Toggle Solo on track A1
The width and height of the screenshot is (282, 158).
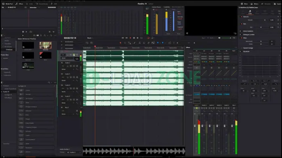pyautogui.click(x=74, y=55)
